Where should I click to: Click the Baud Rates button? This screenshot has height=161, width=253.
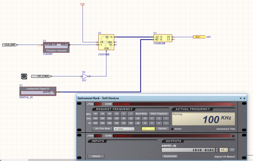coord(141,114)
